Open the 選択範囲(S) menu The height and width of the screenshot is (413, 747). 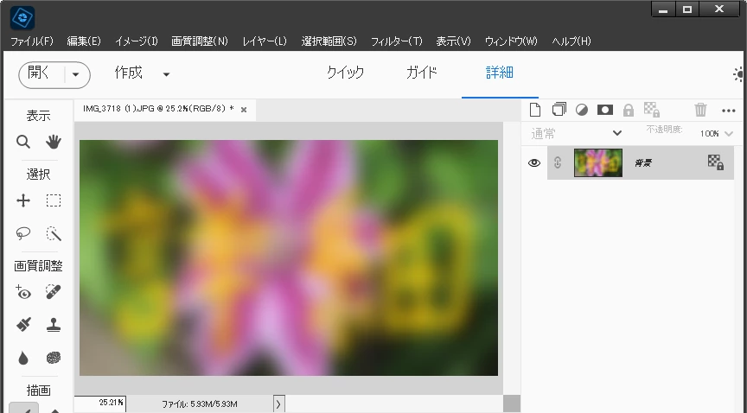click(329, 41)
